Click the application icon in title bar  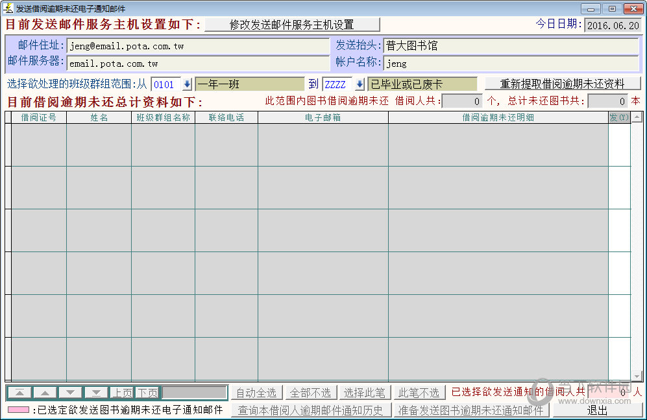(x=8, y=8)
